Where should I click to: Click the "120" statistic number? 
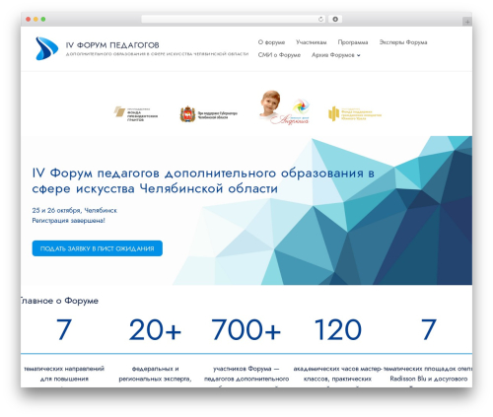click(x=338, y=329)
